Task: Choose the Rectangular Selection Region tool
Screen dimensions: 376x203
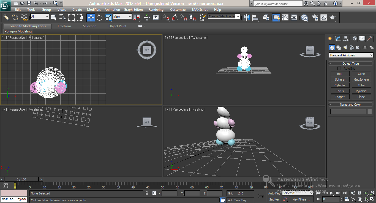Action: (71, 18)
